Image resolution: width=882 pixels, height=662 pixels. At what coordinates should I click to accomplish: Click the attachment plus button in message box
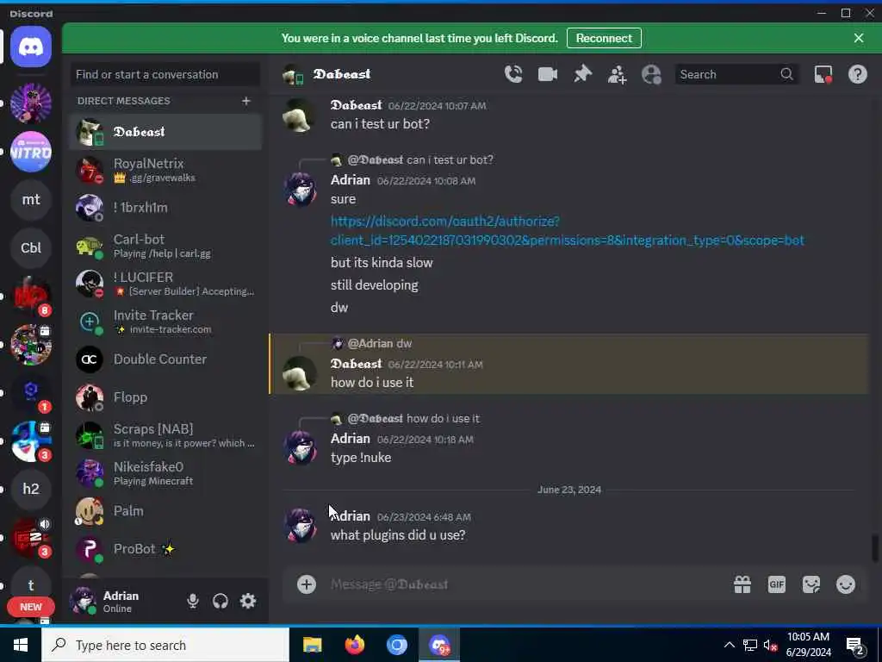[x=307, y=584]
